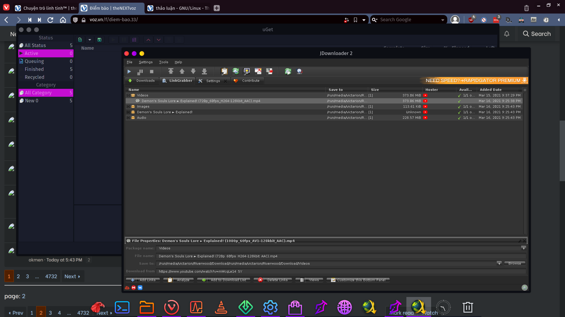
Task: Sort LinkGrabber by Added Date column
Action: [499, 90]
